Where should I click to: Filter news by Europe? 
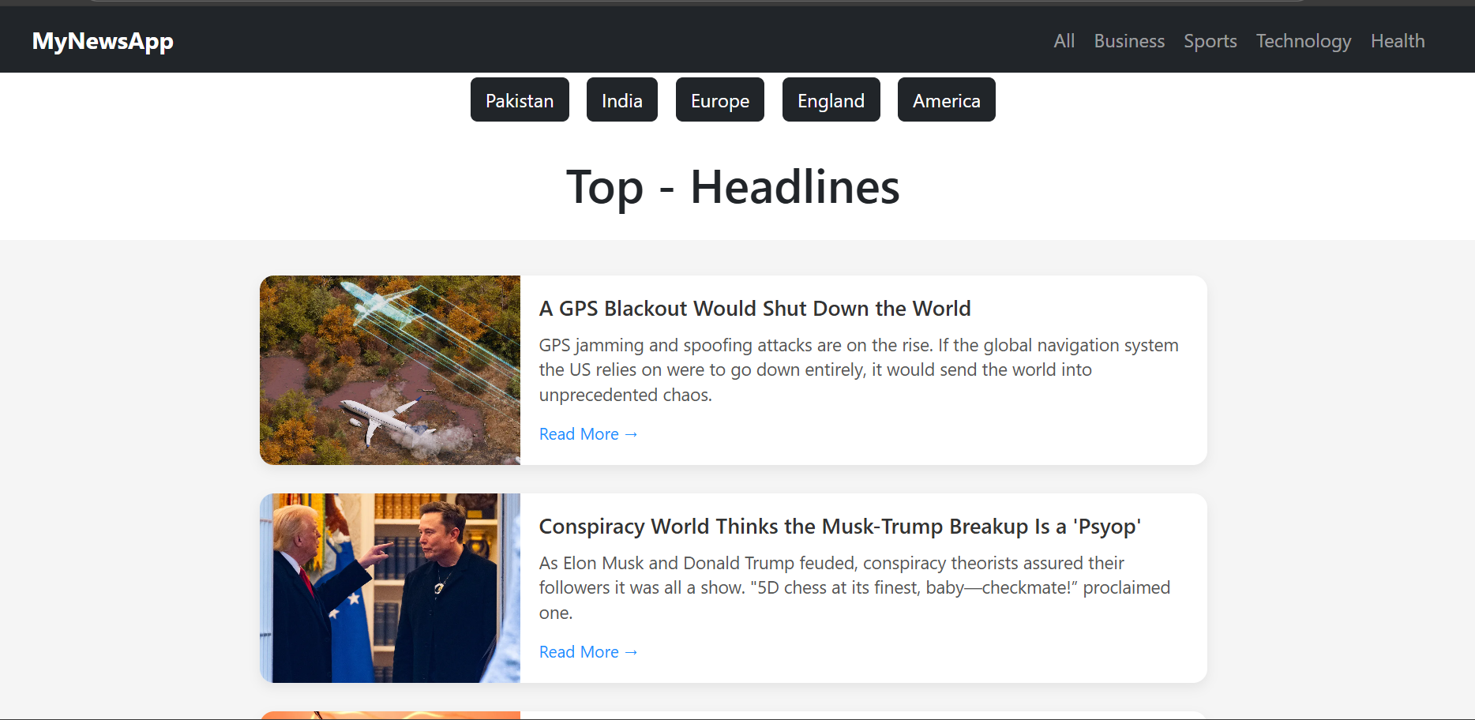pos(719,99)
